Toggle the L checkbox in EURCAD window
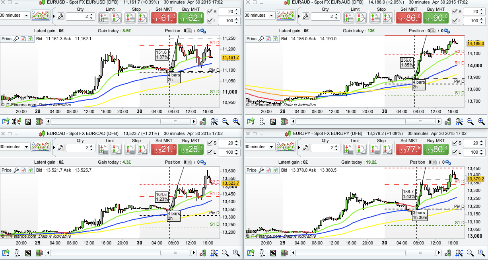The image size is (488, 260). click(210, 152)
